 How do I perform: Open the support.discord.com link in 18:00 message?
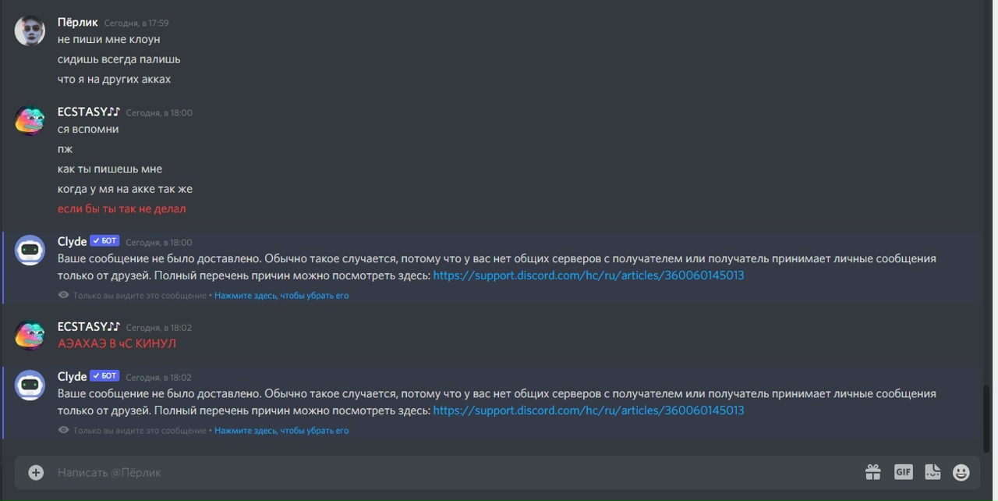[x=588, y=275]
